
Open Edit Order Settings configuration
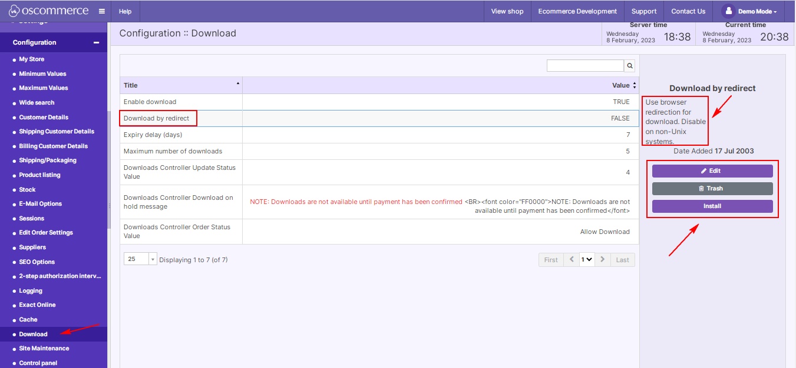pos(46,233)
